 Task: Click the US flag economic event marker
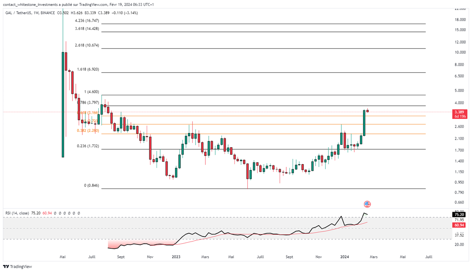[367, 204]
